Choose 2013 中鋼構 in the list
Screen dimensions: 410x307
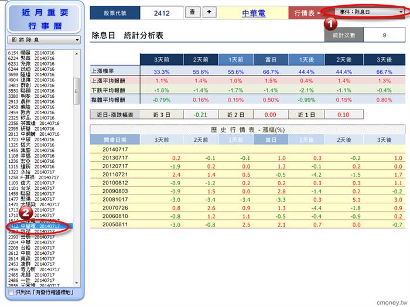tap(34, 134)
